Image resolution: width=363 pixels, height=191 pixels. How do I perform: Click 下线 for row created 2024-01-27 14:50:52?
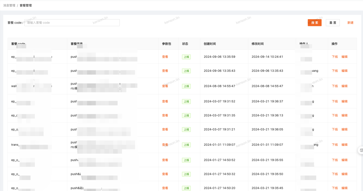point(335,160)
